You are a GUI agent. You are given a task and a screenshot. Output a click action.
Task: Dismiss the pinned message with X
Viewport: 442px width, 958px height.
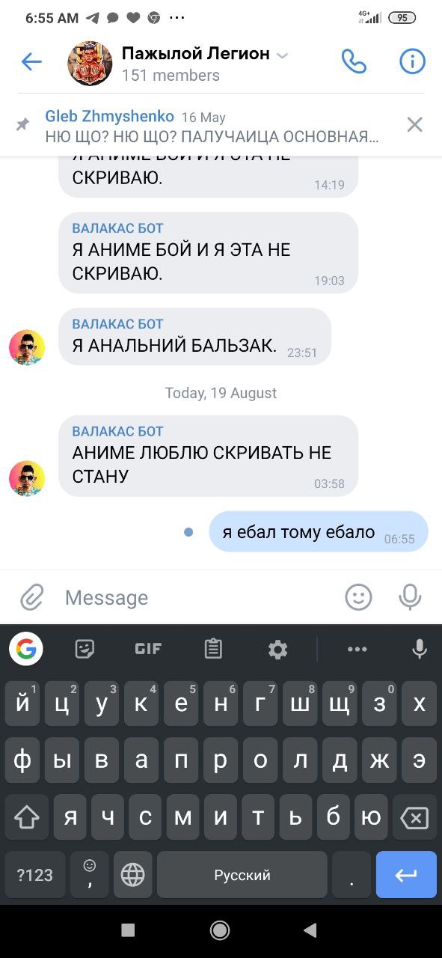(414, 124)
